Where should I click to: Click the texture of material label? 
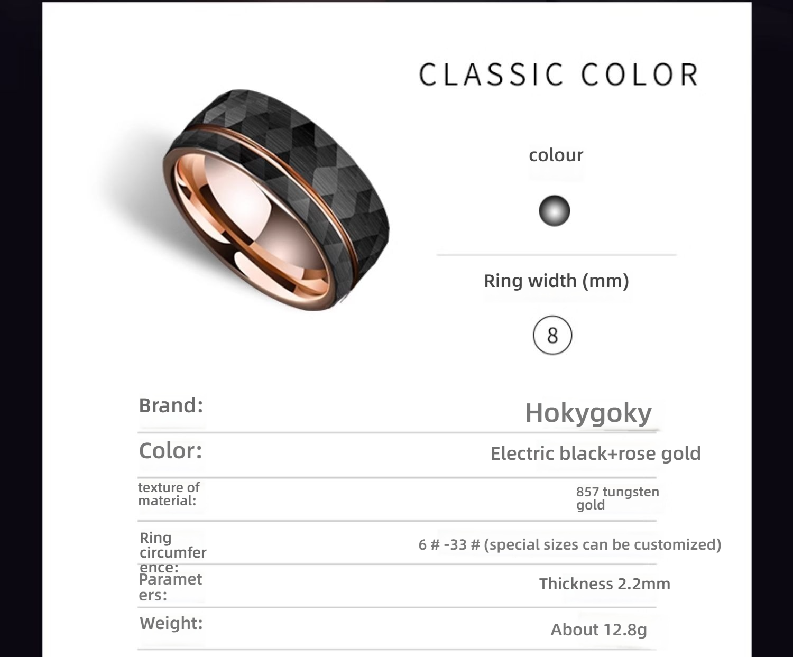[169, 494]
